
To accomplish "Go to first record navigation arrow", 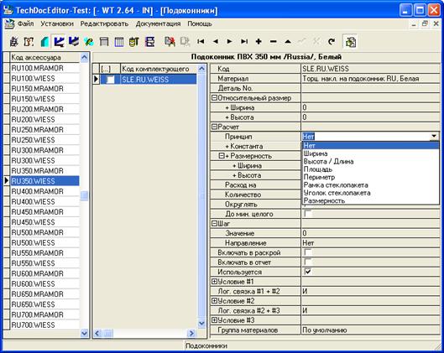I will point(201,42).
